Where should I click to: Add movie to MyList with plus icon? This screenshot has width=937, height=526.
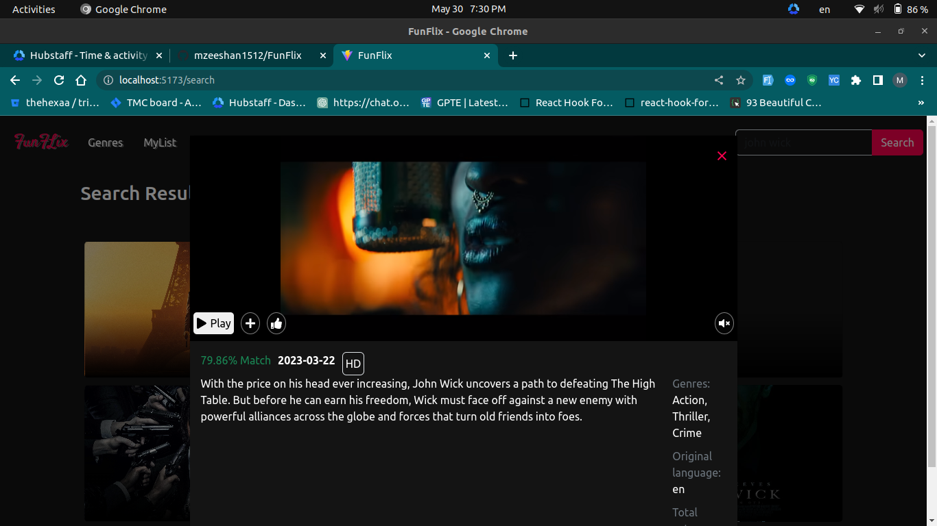click(250, 323)
